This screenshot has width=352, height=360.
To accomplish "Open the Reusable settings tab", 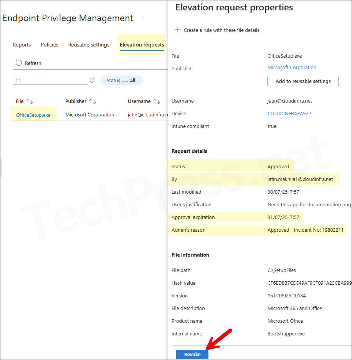I will pos(89,45).
